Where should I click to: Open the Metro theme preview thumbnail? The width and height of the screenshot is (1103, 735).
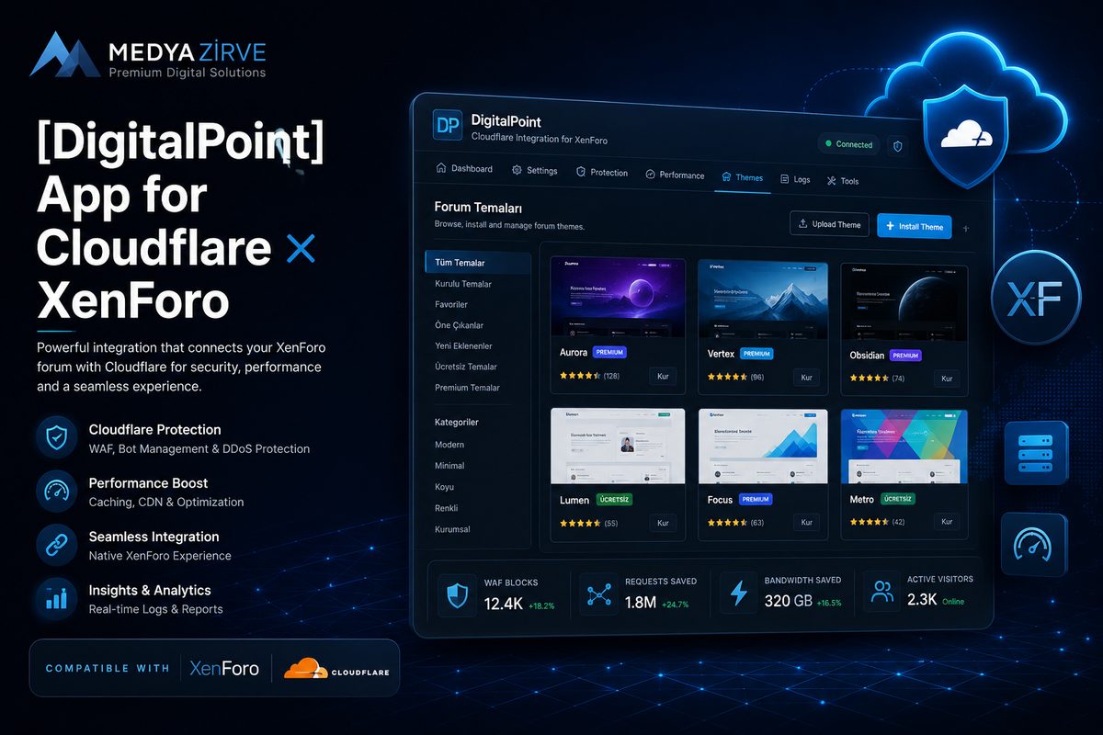coord(904,446)
